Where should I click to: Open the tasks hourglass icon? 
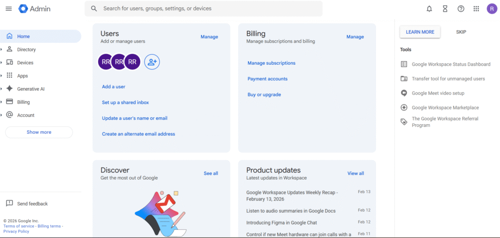pos(445,9)
